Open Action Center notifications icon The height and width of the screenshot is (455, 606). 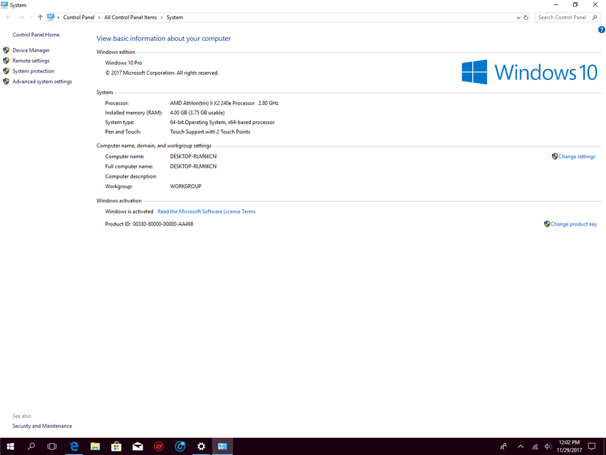(592, 447)
